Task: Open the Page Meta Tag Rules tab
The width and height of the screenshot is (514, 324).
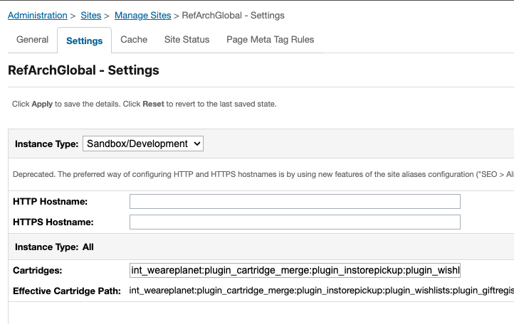Action: 270,40
